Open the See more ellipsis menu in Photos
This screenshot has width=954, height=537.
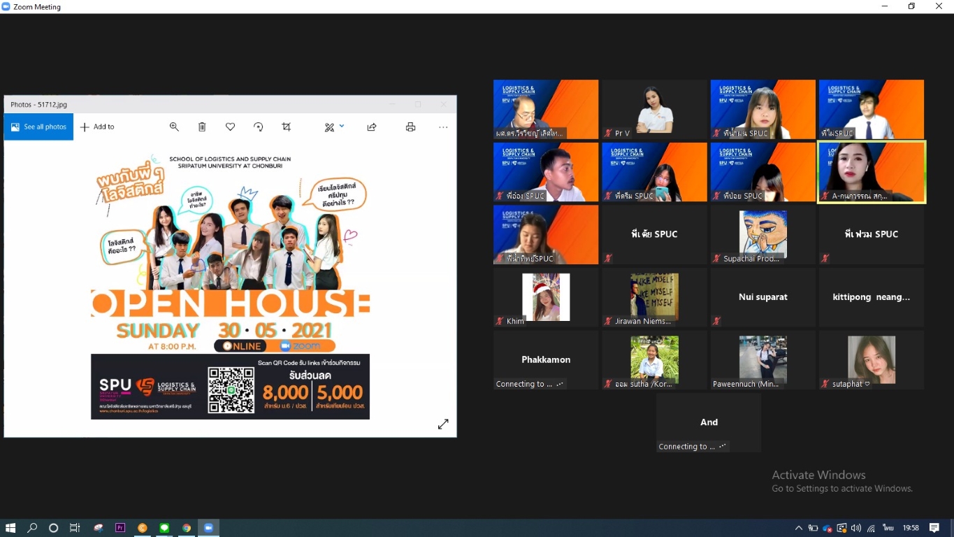tap(443, 127)
